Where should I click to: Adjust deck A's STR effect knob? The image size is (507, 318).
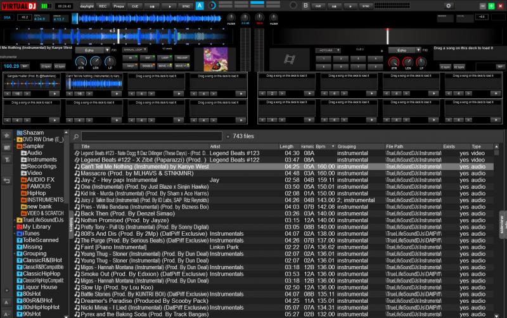(x=81, y=61)
